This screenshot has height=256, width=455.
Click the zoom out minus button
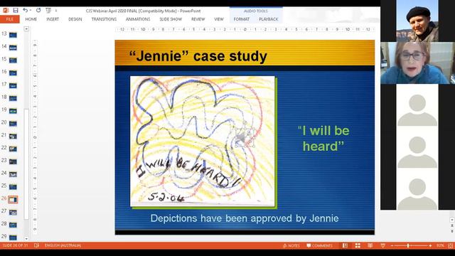pyautogui.click(x=392, y=245)
